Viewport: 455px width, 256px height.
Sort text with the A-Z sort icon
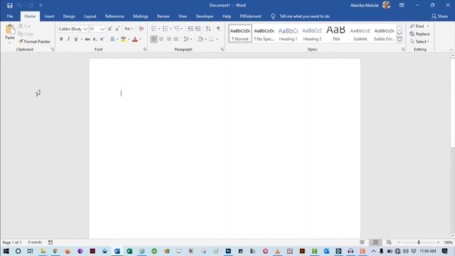pos(208,28)
